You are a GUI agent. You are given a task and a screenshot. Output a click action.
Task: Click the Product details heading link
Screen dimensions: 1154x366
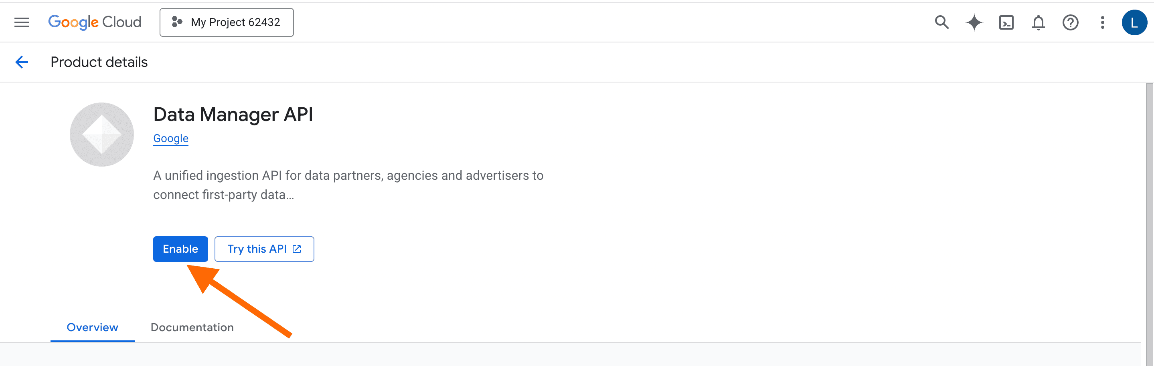(99, 62)
